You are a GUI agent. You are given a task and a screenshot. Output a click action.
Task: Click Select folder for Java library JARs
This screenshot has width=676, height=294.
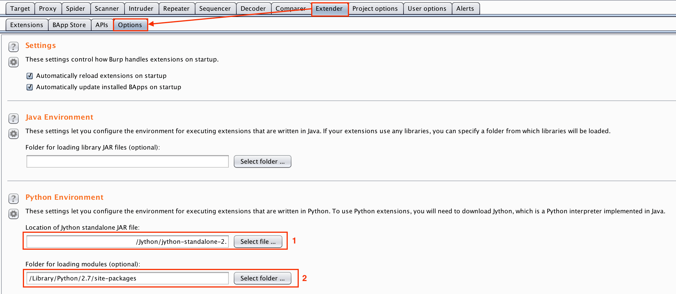[262, 161]
